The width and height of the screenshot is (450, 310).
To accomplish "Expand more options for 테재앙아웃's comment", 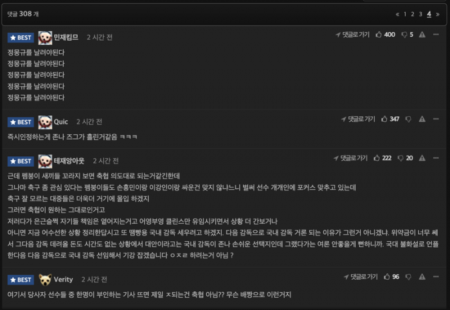I will [436, 158].
